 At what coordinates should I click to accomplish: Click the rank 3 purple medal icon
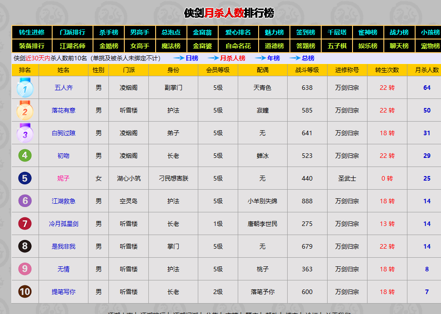tap(25, 133)
